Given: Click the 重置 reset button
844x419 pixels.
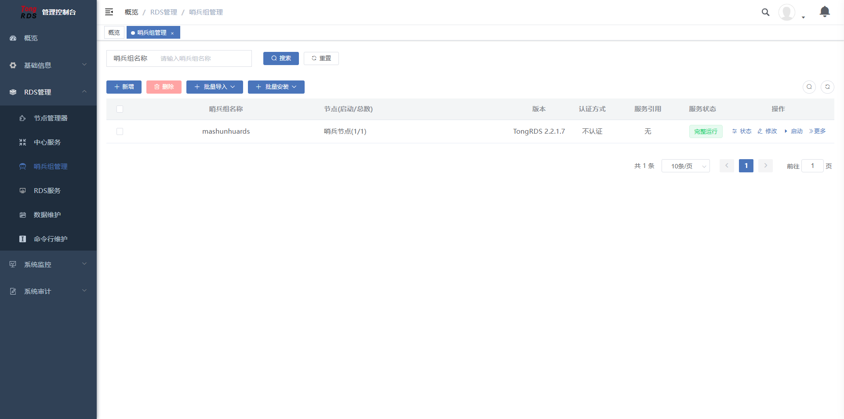Looking at the screenshot, I should (321, 58).
